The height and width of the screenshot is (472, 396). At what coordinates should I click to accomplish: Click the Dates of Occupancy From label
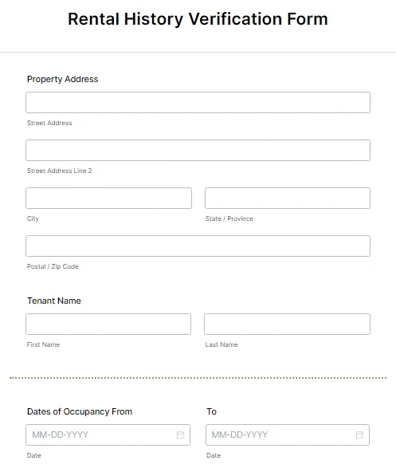click(x=80, y=411)
